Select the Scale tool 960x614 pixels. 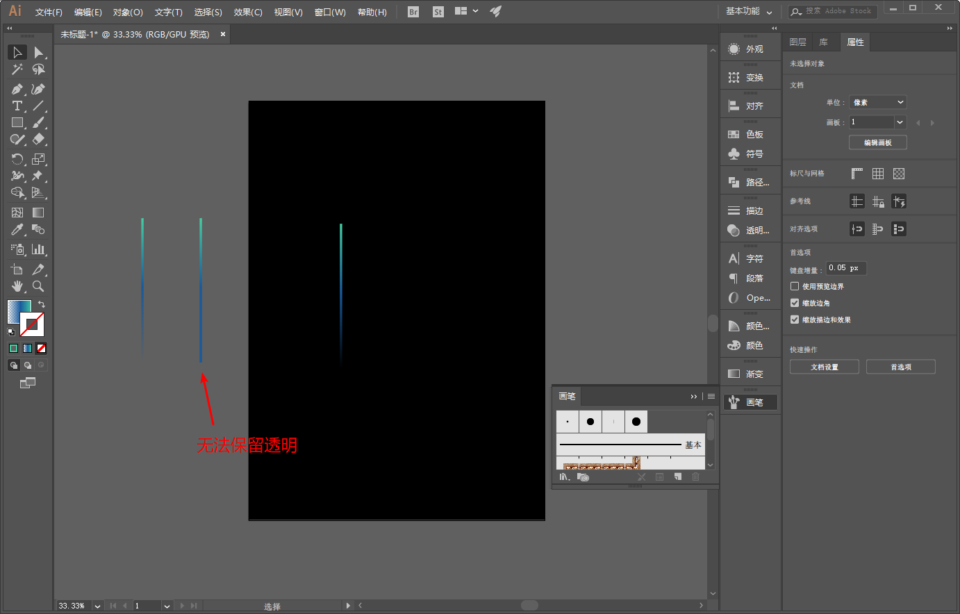click(38, 159)
